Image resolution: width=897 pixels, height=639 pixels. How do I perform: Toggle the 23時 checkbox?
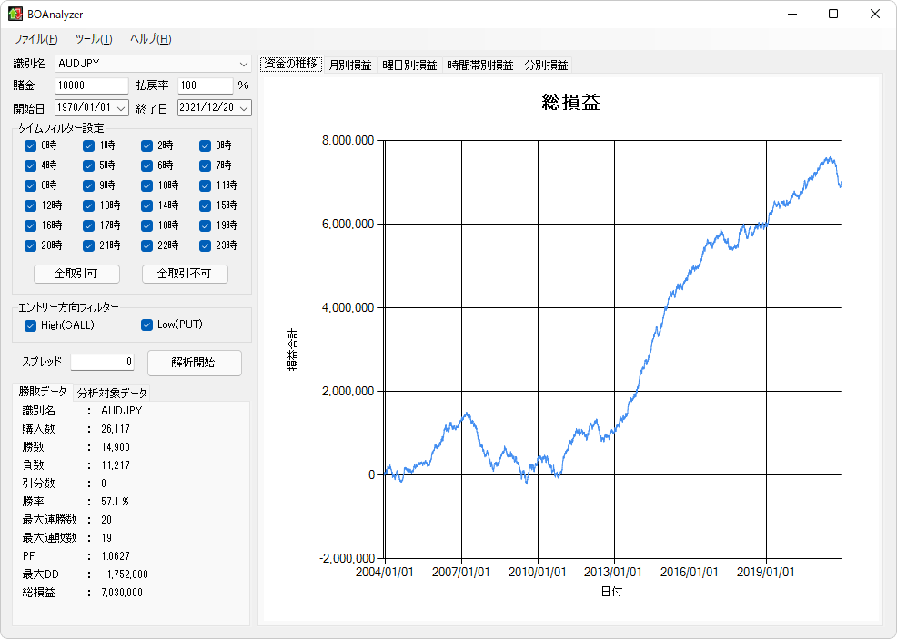tap(206, 245)
